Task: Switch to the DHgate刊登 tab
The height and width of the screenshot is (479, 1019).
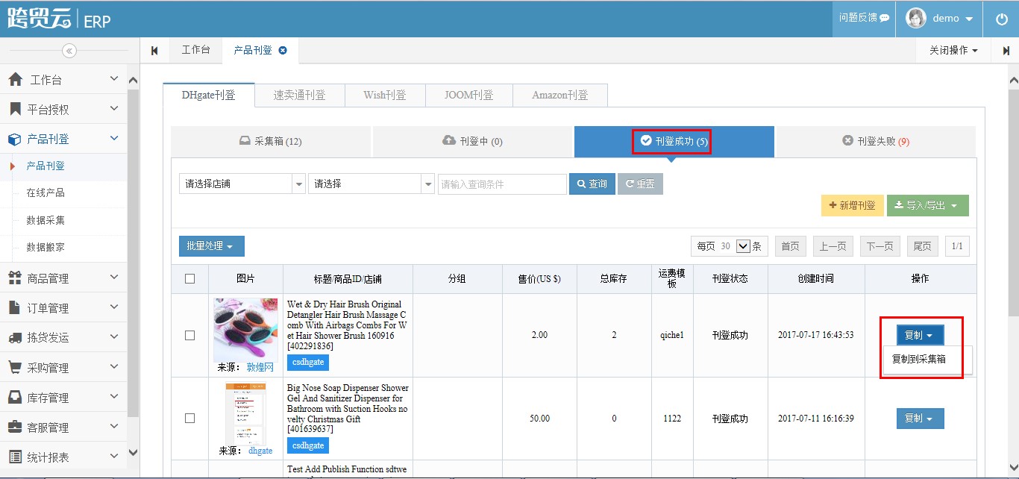Action: [x=209, y=95]
